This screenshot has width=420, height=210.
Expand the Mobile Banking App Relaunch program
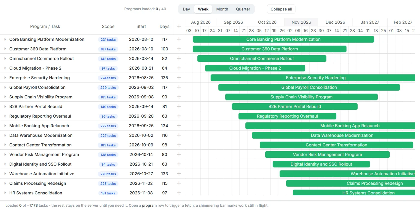(5, 126)
